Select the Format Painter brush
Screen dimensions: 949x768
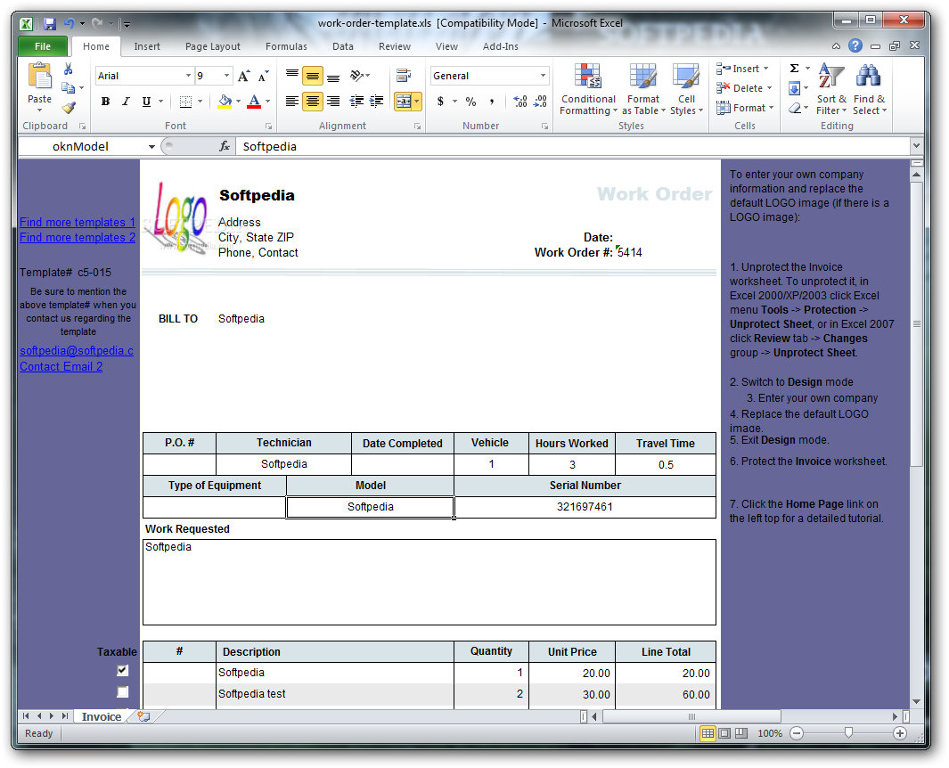(x=69, y=107)
